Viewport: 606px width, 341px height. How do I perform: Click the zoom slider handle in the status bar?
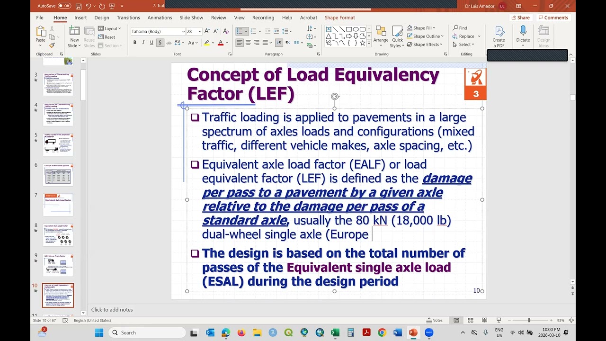[529, 320]
